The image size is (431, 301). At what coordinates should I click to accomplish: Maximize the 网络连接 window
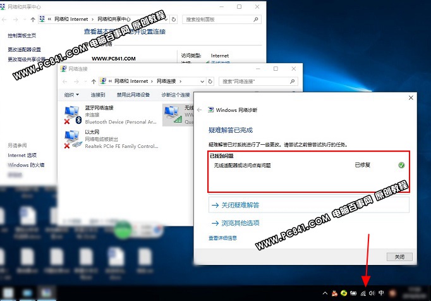(276, 68)
